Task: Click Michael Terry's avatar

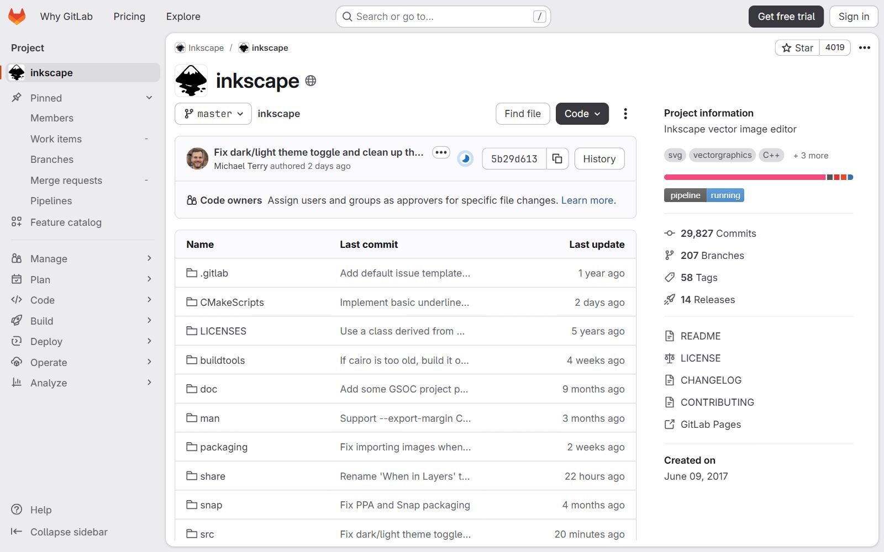Action: 197,159
